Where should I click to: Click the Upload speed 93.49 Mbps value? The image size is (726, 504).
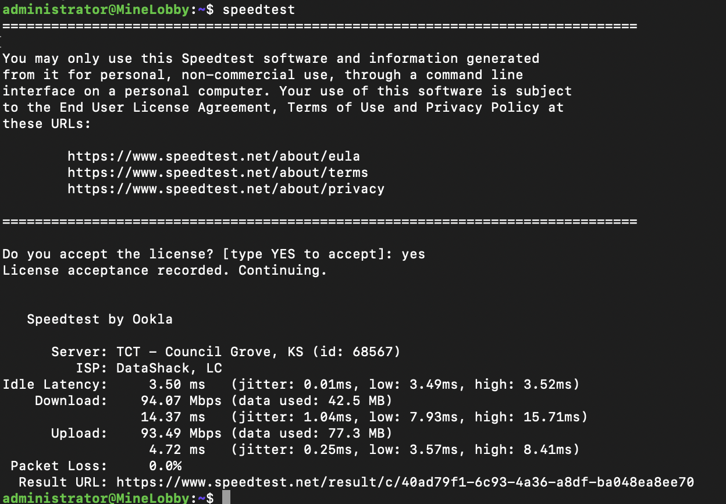pyautogui.click(x=181, y=434)
